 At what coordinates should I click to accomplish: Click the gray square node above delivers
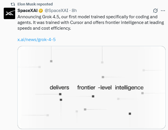(51, 61)
